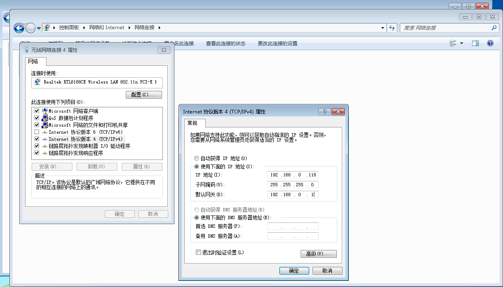503x287 pixels.
Task: Click the change view icon
Action: coord(453,43)
